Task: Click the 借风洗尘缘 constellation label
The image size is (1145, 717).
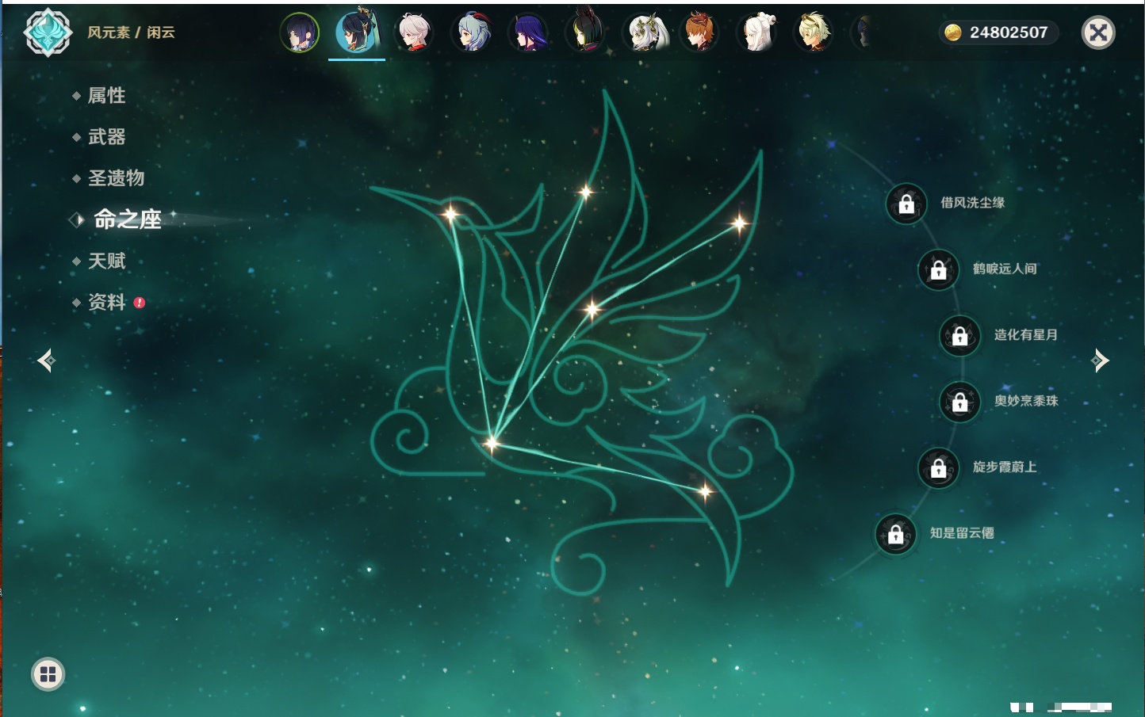Action: click(x=973, y=203)
